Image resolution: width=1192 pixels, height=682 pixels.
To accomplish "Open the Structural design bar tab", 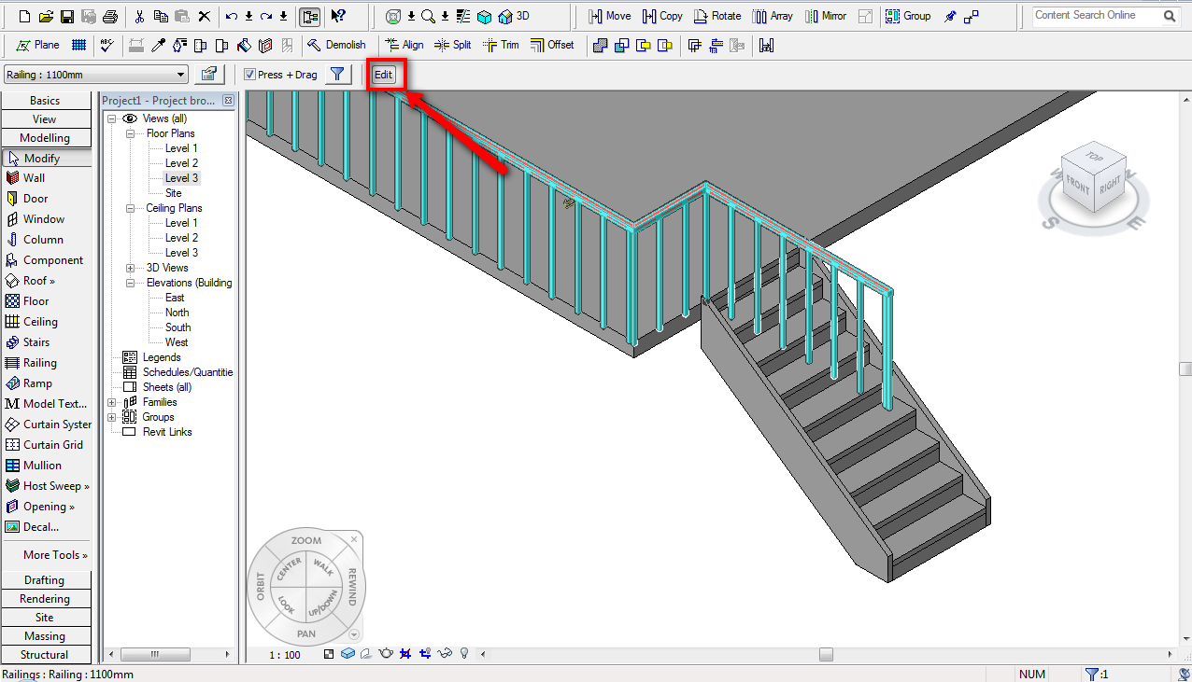I will [45, 655].
